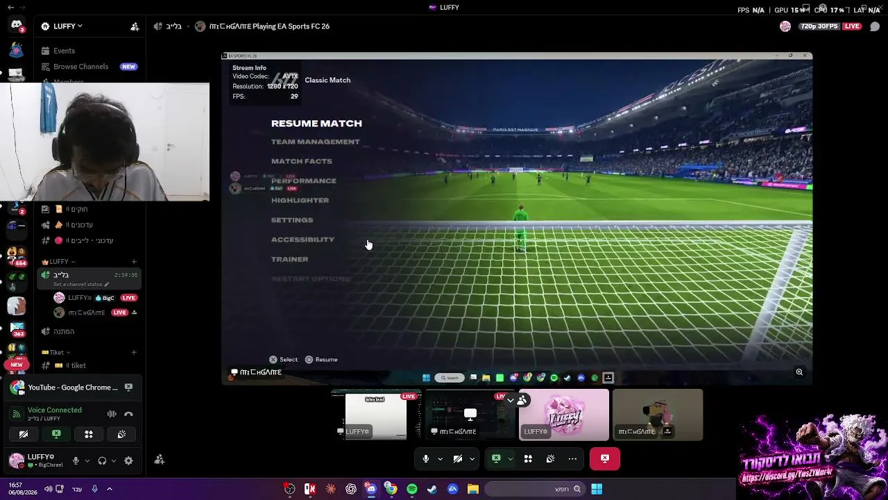Toggle screen share in the voice panel
Viewport: 888px width, 500px height.
[x=56, y=434]
